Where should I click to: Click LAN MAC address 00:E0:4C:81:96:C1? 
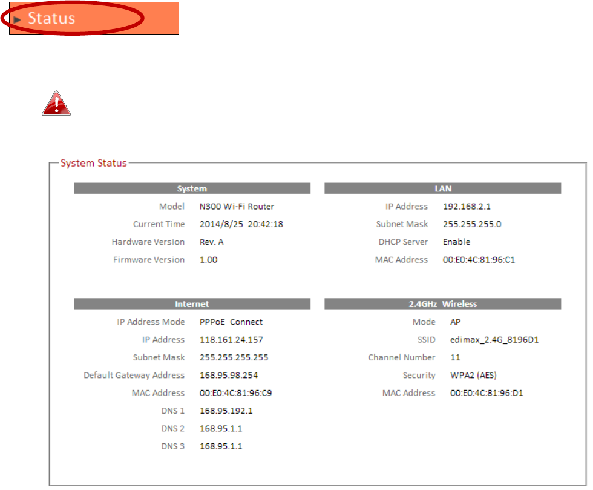coord(479,260)
